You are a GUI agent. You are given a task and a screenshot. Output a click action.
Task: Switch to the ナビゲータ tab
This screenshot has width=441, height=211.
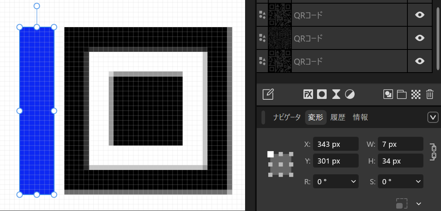pyautogui.click(x=287, y=117)
